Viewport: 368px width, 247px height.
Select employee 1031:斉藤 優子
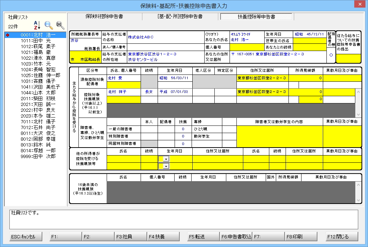pos(35,81)
